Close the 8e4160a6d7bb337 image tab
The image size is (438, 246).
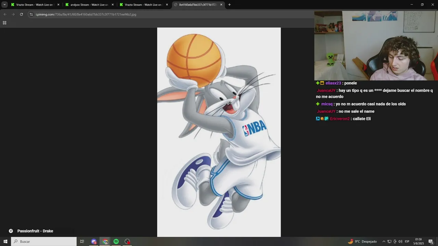221,5
